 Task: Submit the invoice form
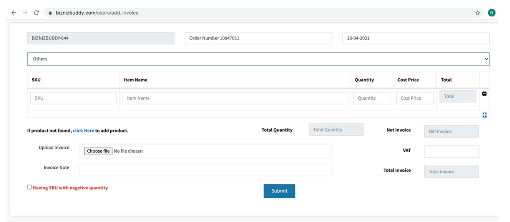pos(279,191)
